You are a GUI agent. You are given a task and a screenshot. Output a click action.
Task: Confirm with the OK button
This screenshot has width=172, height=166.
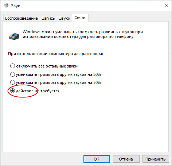point(97,159)
